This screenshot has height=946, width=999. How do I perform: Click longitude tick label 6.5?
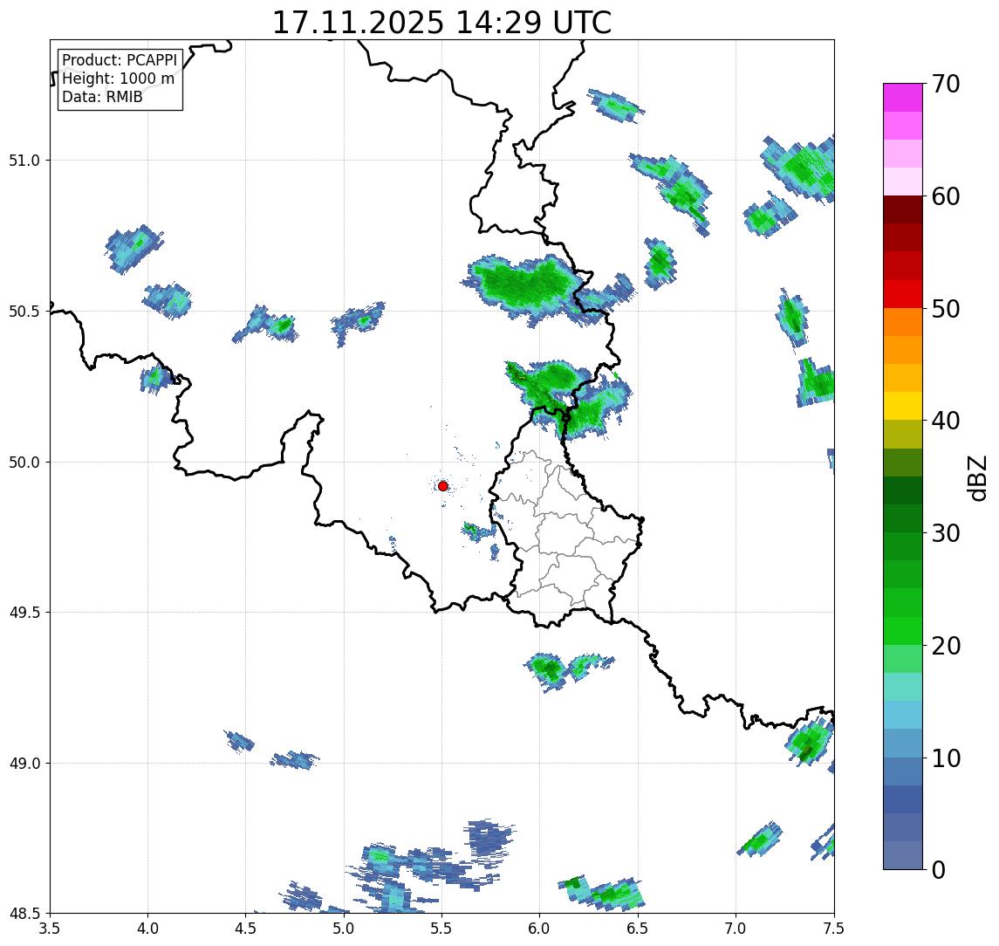638,929
